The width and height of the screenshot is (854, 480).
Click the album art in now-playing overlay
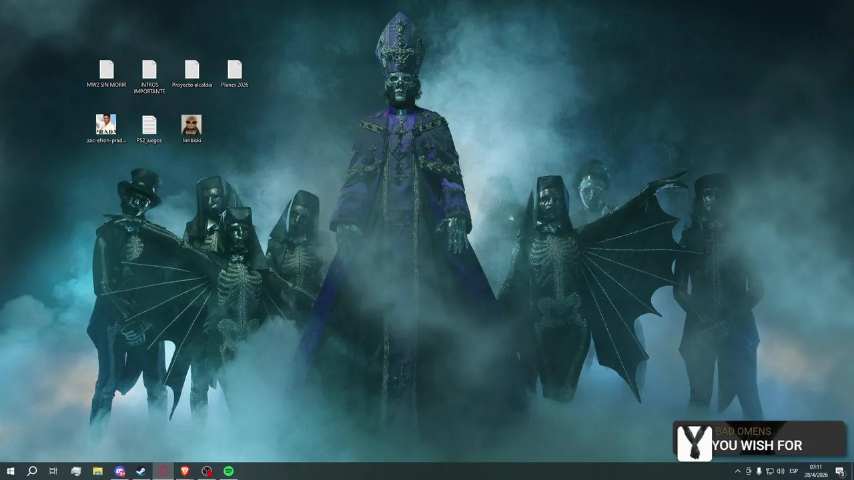(694, 443)
